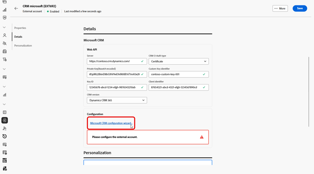Viewport: 314px width, 174px height.
Task: Collapse the sidebar section above the bar chart icon
Action: 4,87
